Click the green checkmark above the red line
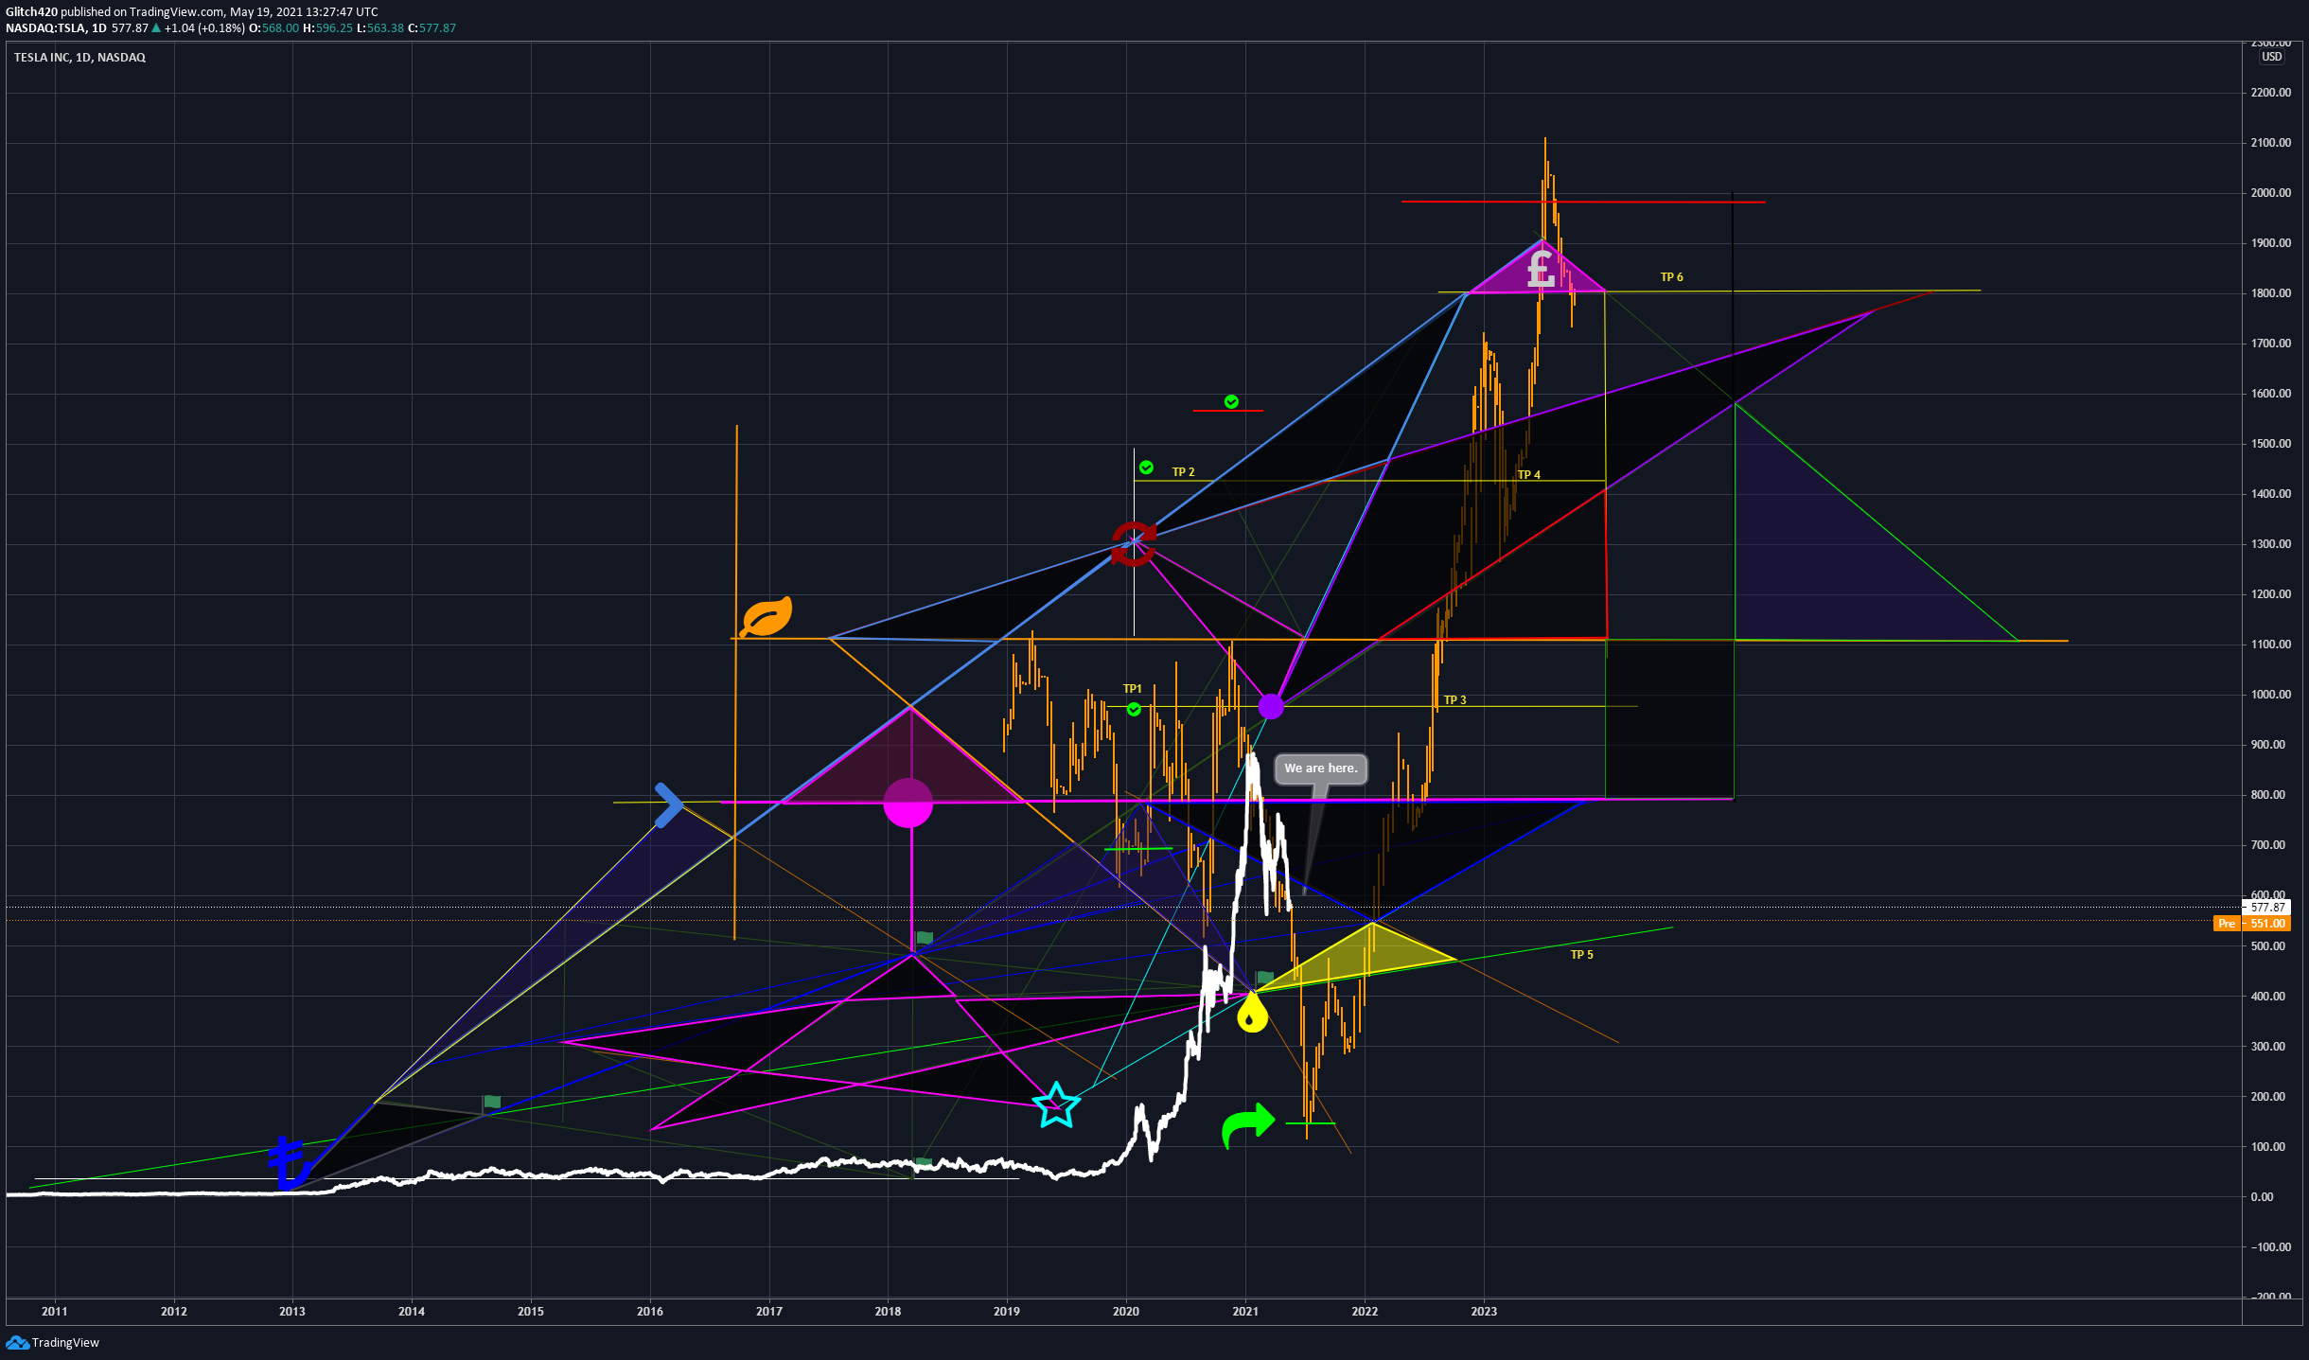Screen dimensions: 2309x1360 pos(1231,401)
